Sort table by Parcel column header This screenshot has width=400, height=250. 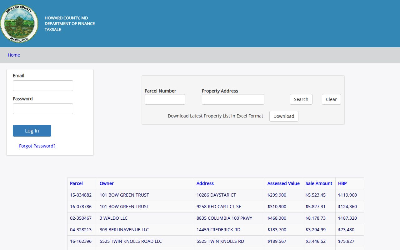point(76,183)
